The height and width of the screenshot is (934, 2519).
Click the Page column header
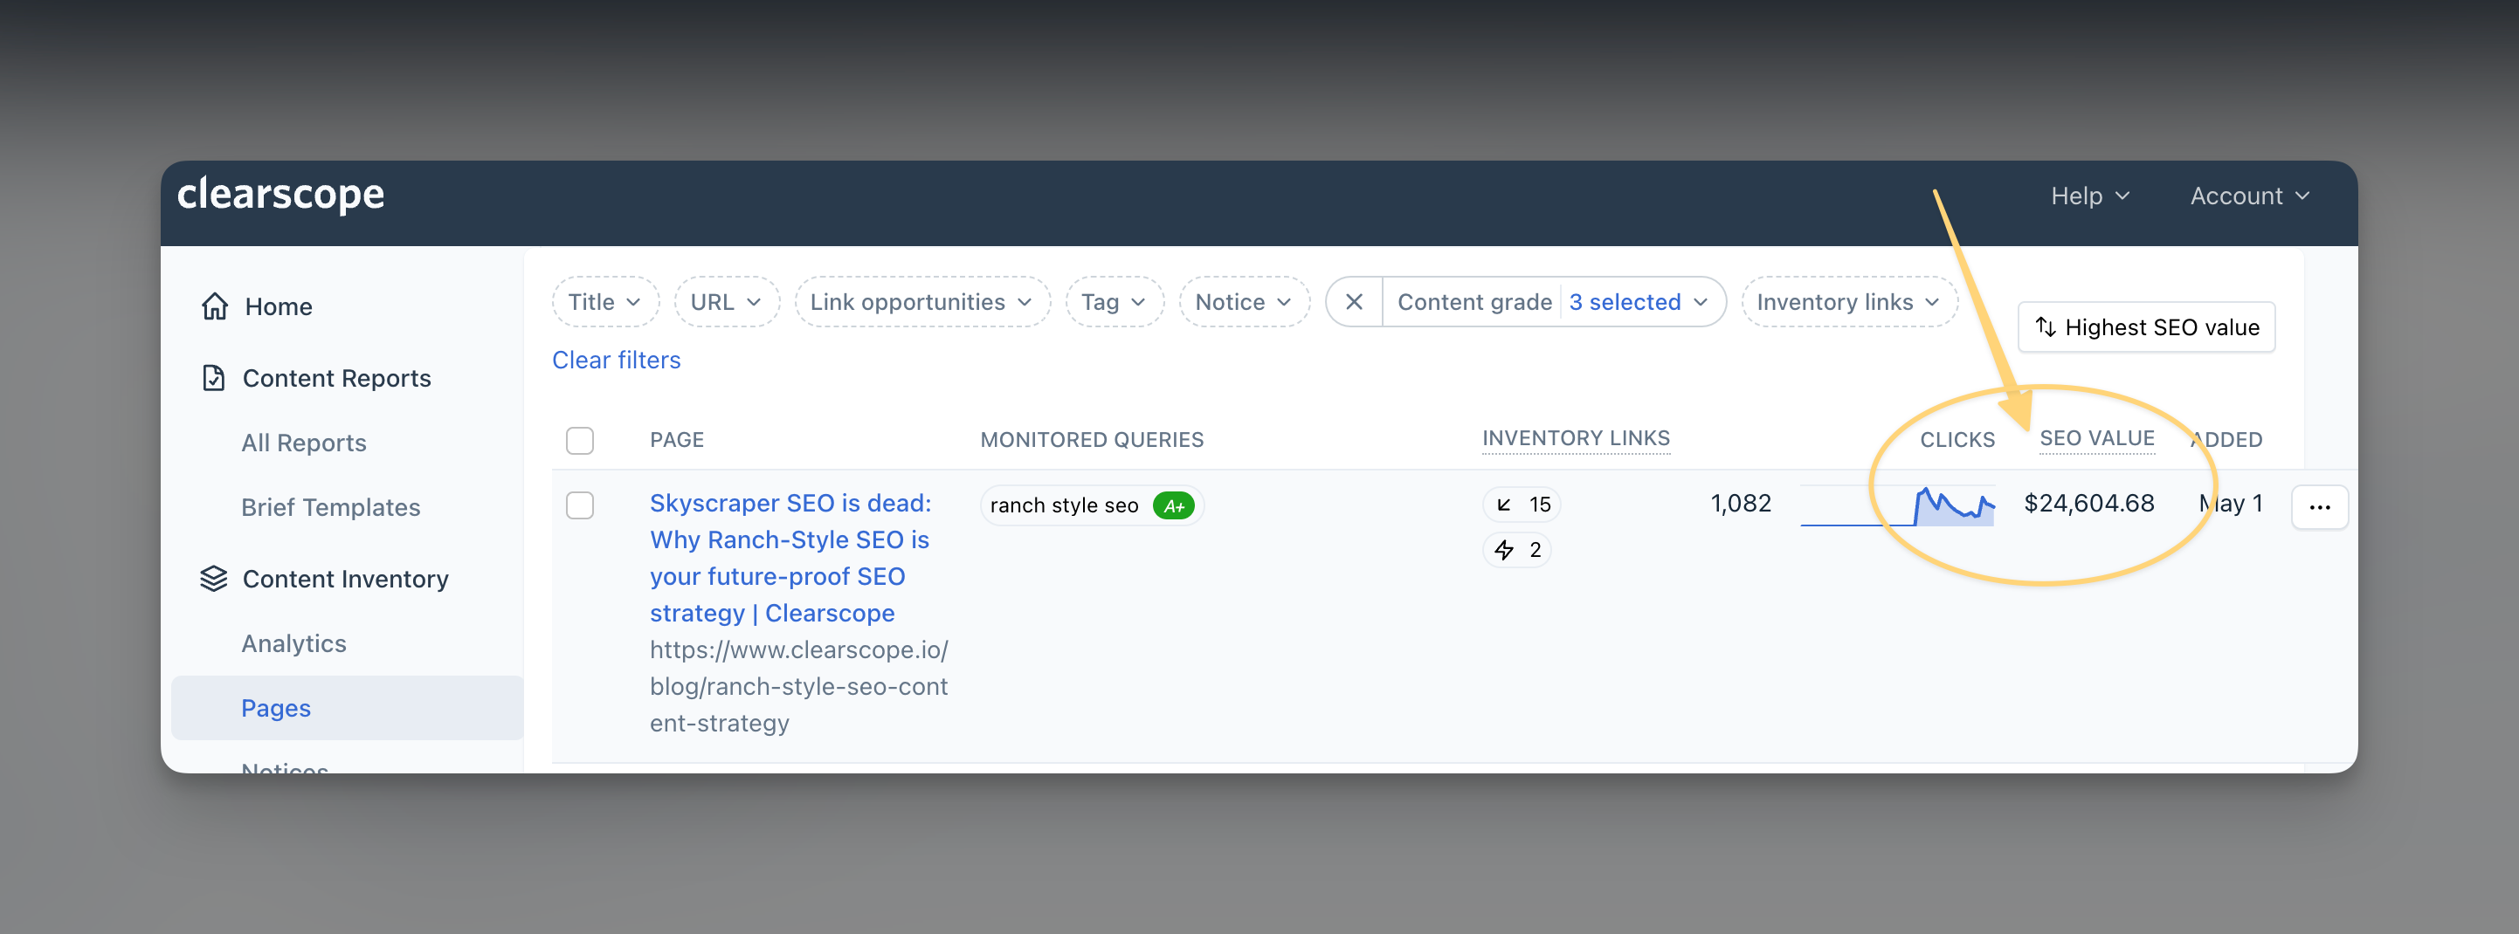677,441
